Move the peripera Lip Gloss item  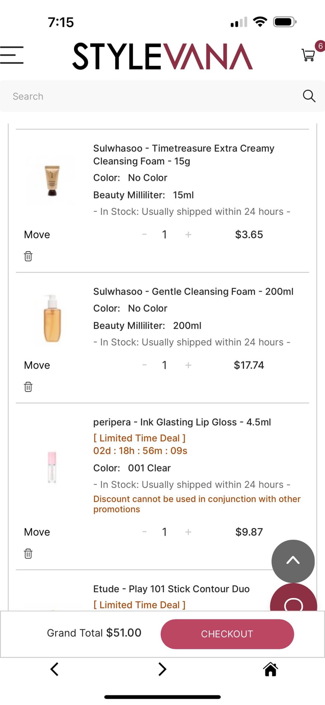click(x=37, y=532)
